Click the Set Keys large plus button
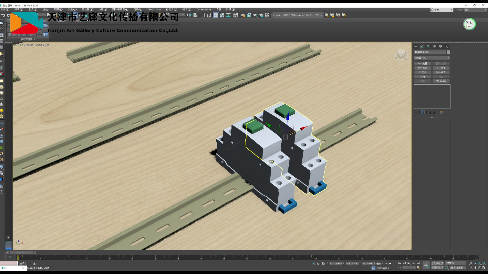 coord(426,265)
